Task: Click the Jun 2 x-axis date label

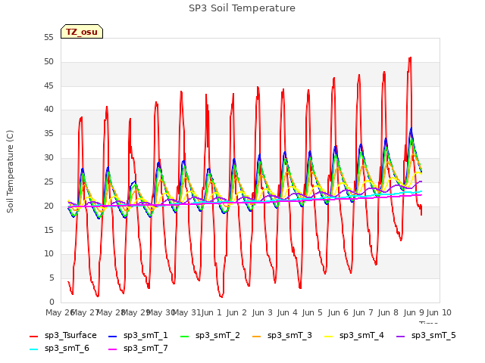Action: pos(236,312)
